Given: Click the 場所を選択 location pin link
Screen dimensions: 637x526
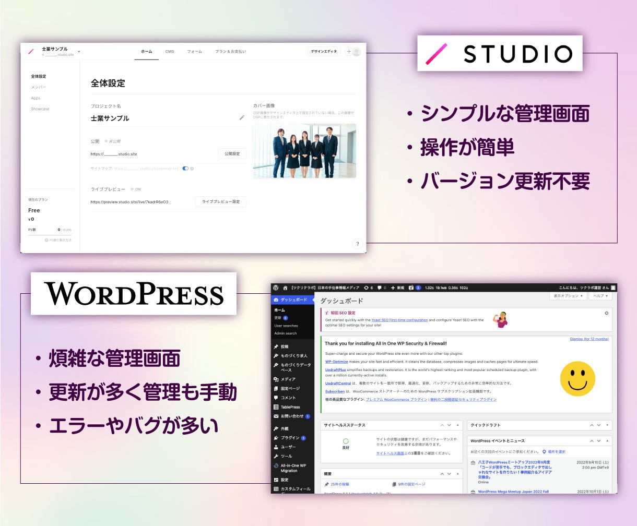Looking at the screenshot, I should point(554,452).
